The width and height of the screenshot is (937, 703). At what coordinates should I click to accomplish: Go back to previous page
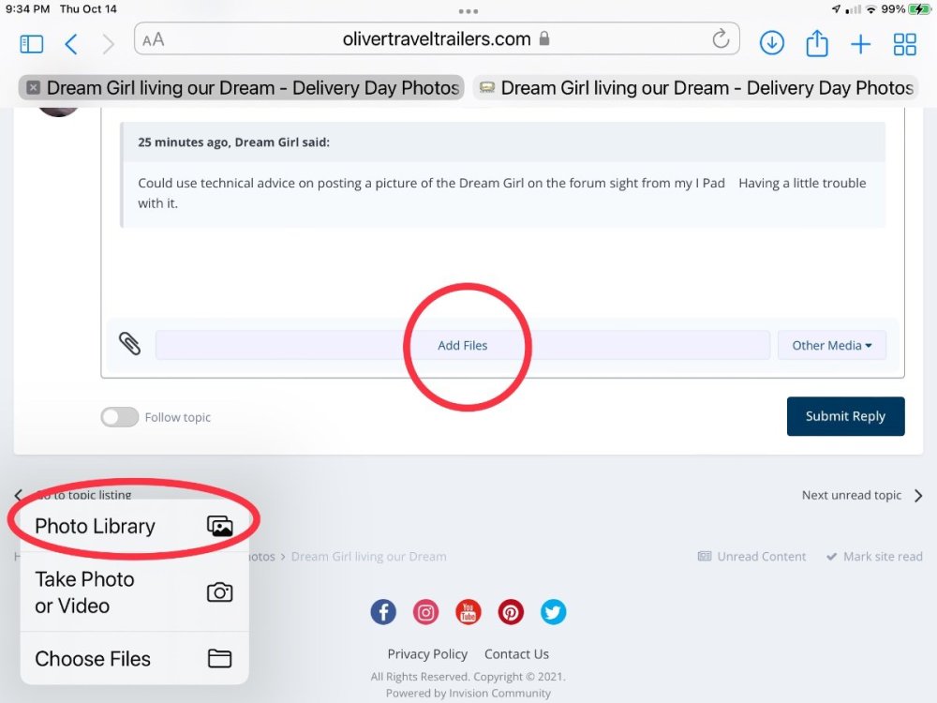pyautogui.click(x=71, y=44)
